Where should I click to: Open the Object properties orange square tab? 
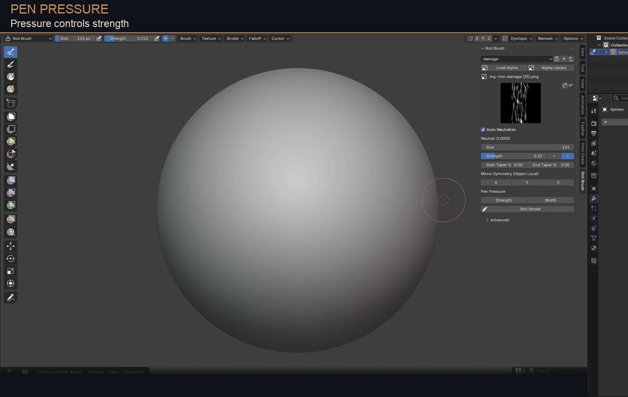coord(594,188)
